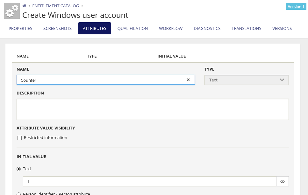Open the Workflow tab

point(171,28)
